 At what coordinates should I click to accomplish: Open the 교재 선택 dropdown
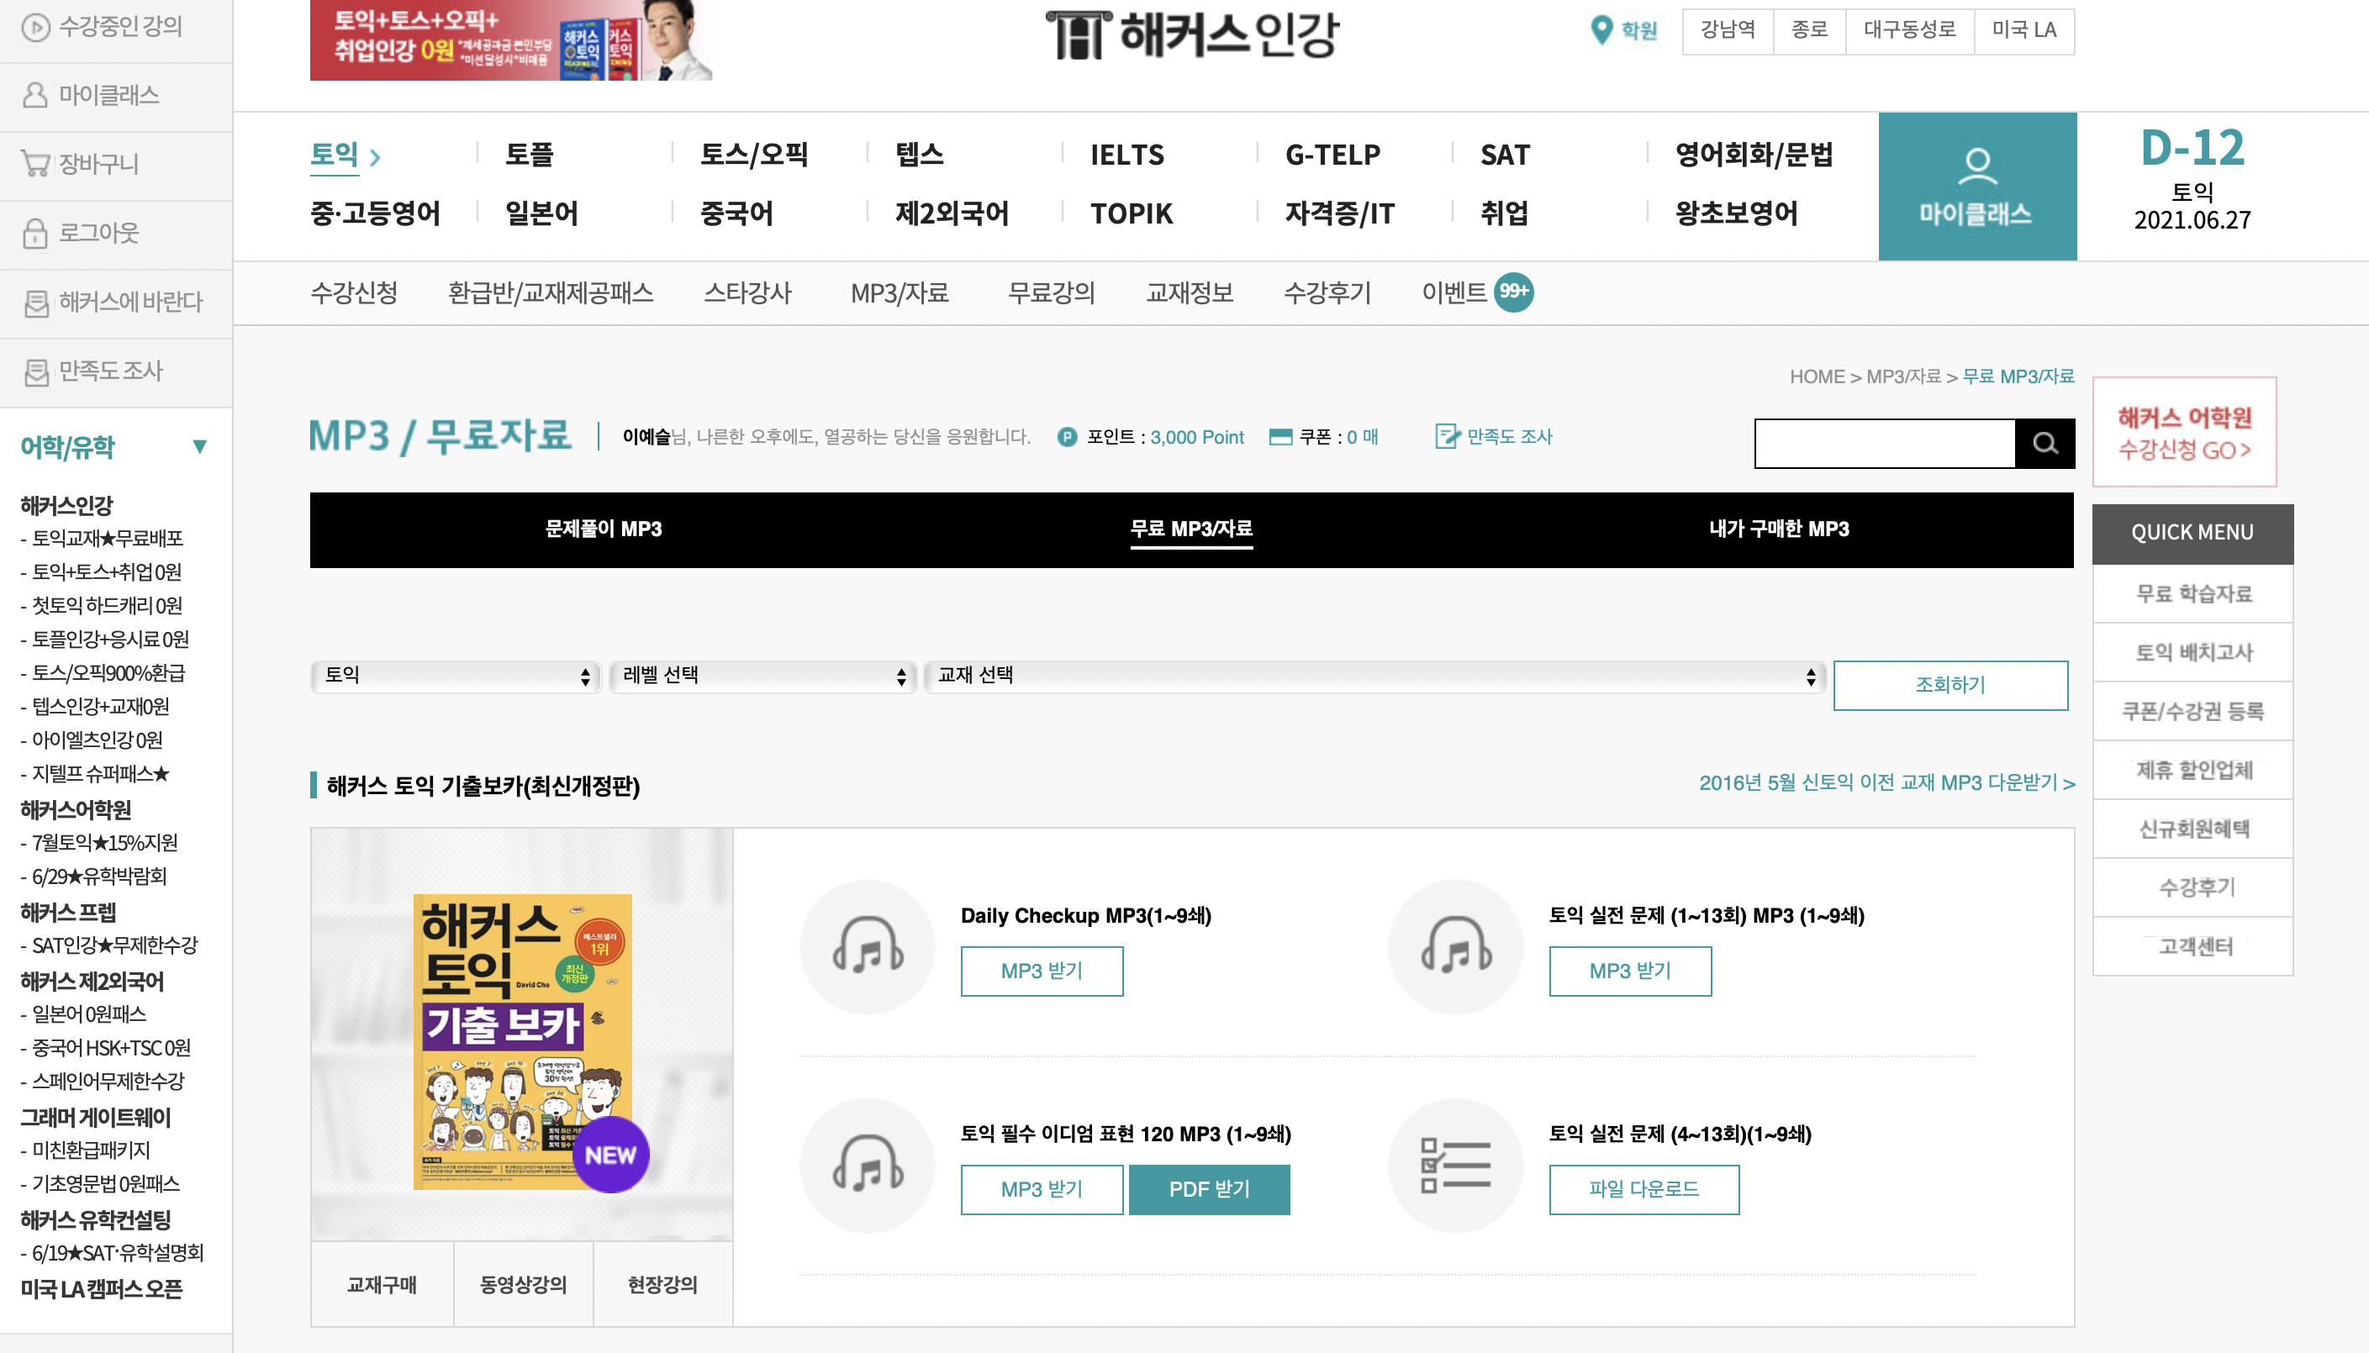point(1374,676)
